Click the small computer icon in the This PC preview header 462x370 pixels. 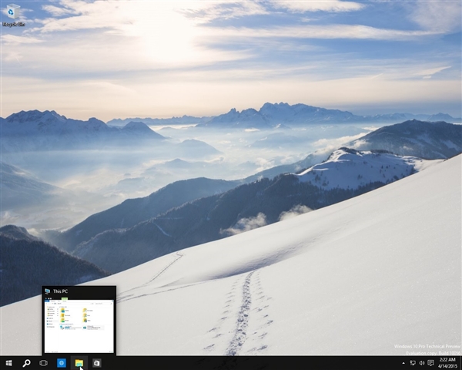pyautogui.click(x=48, y=291)
